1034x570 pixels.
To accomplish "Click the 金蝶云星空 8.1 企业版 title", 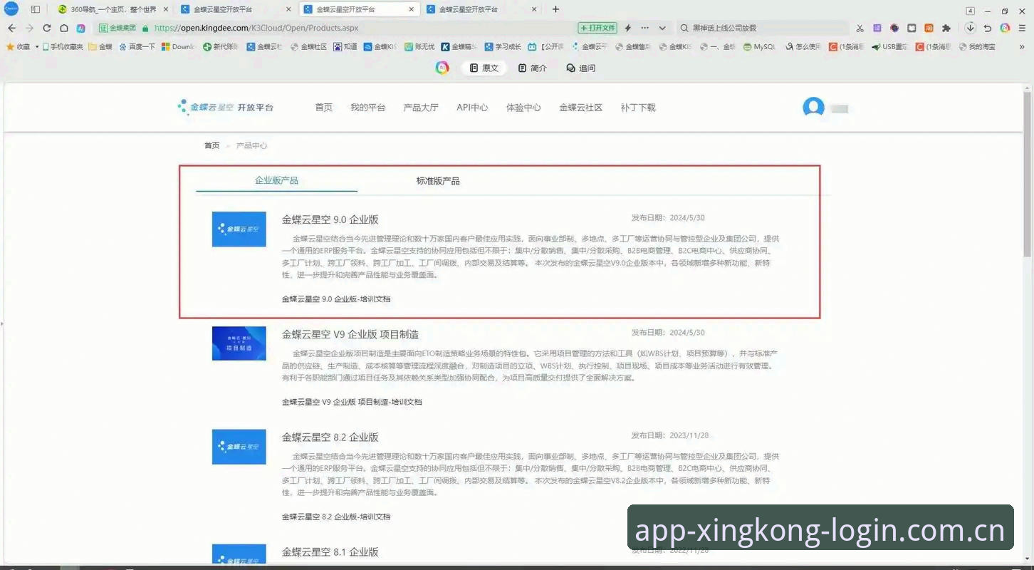I will coord(330,552).
